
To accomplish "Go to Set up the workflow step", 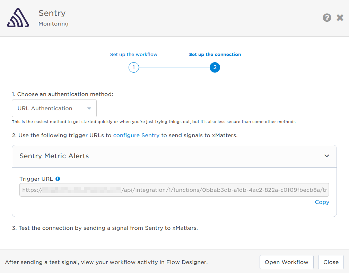I will coord(133,54).
